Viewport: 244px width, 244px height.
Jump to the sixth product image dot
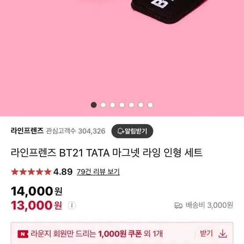(x=141, y=105)
